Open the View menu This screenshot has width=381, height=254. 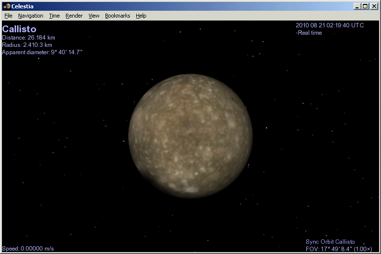coord(94,16)
